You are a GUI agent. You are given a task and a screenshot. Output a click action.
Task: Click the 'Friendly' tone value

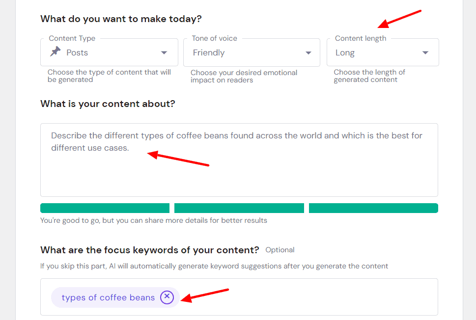[x=209, y=53]
